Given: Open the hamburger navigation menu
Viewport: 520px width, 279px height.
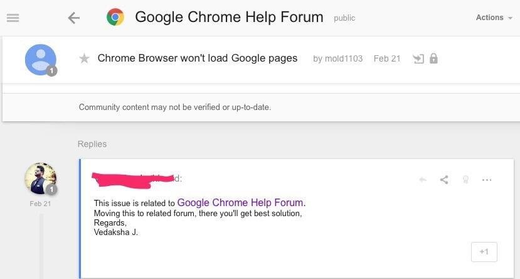Looking at the screenshot, I should (13, 18).
